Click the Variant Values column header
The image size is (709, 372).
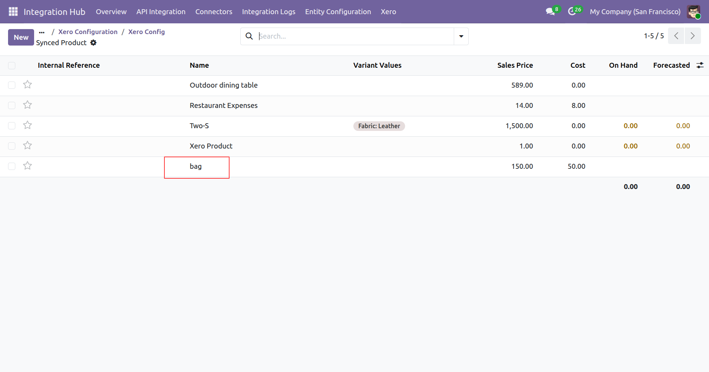[x=377, y=65]
